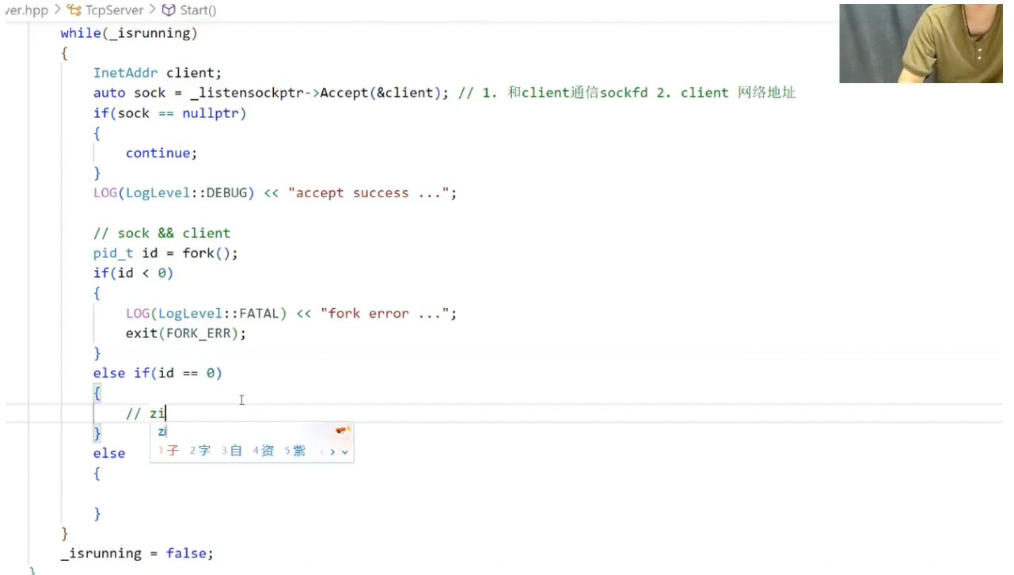This screenshot has height=575, width=1014.
Task: Click the string "fork error ..."
Action: pos(385,314)
